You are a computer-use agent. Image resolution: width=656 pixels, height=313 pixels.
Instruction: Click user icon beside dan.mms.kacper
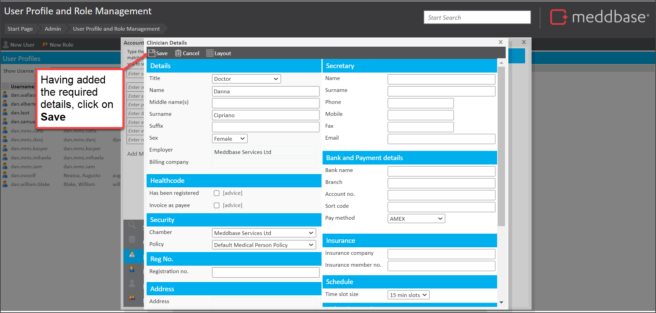(x=5, y=148)
